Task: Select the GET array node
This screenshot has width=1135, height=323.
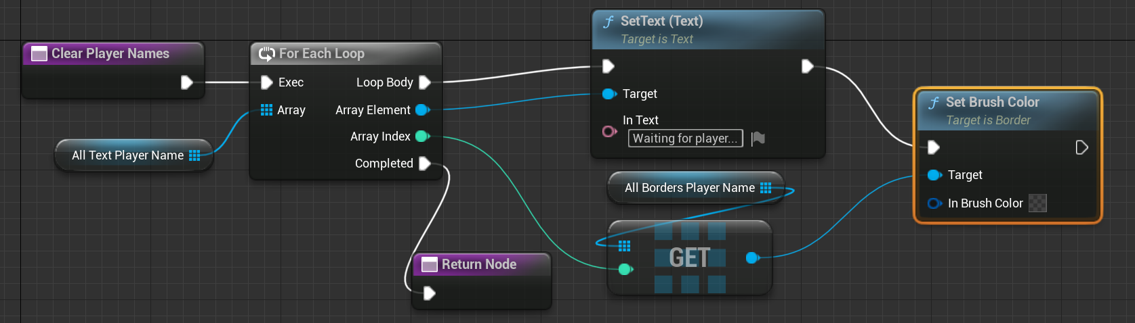Action: [x=690, y=257]
